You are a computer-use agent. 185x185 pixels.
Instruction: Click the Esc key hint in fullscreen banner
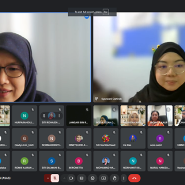coord(105,12)
